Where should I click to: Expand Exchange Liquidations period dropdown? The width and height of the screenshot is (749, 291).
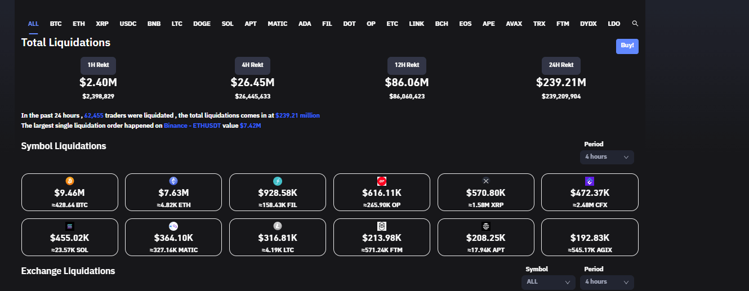607,282
